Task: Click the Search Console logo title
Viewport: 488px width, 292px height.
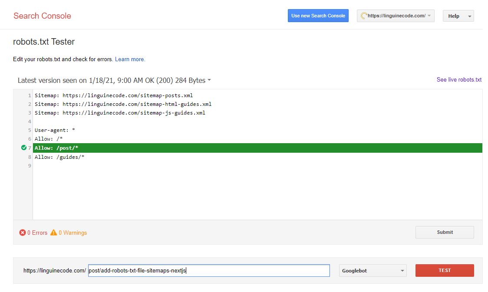Action: pos(42,16)
